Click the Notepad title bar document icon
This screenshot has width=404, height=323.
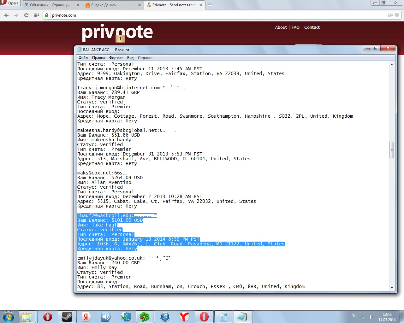click(79, 50)
